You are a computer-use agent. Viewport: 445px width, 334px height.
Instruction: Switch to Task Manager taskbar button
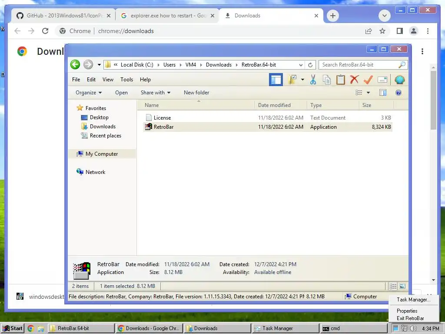click(x=286, y=328)
